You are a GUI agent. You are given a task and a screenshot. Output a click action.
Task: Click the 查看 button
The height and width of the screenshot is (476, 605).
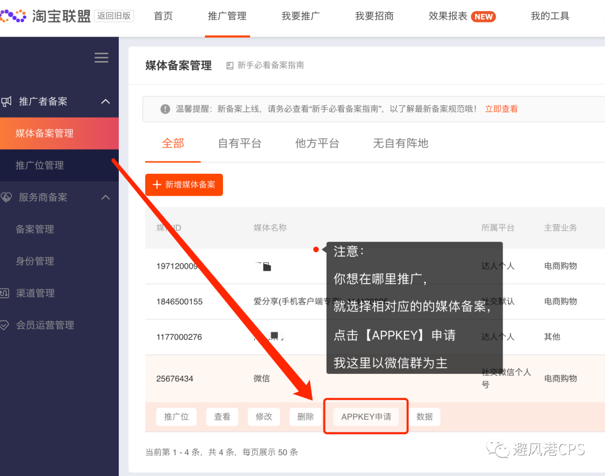tap(222, 417)
